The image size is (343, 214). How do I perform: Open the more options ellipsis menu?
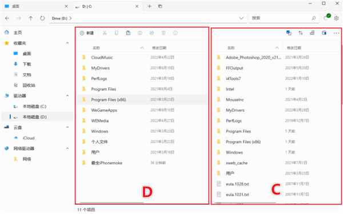[x=336, y=33]
